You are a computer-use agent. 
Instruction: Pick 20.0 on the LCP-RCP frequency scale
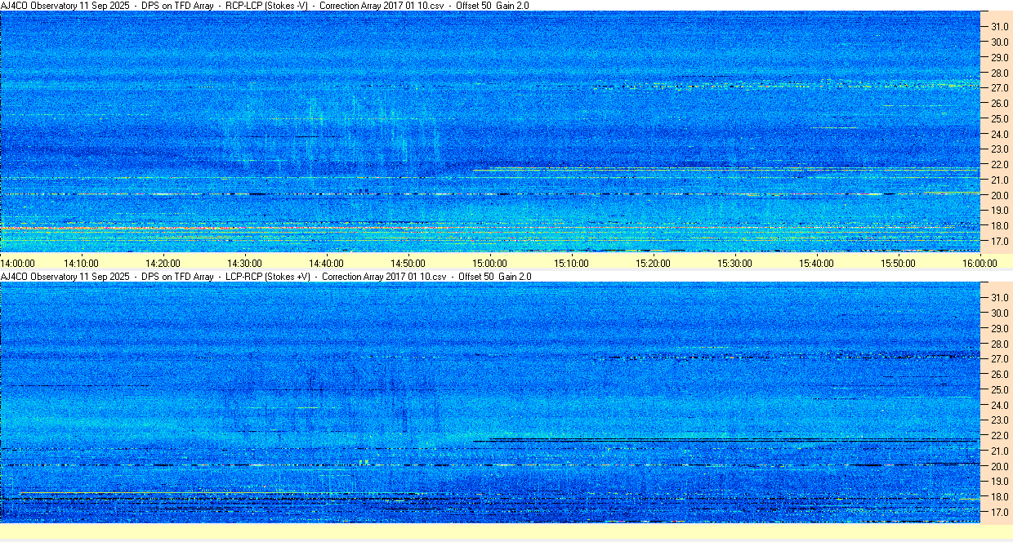tap(1000, 466)
